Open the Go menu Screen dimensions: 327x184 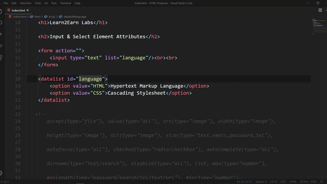[x=46, y=3]
